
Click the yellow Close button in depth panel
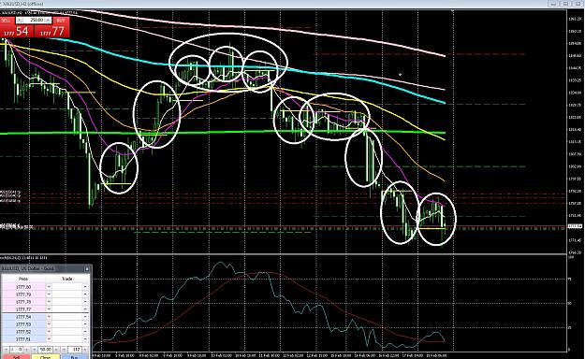tap(46, 357)
